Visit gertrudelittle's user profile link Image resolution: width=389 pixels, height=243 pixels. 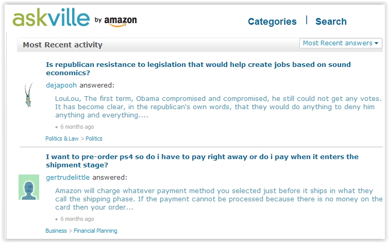click(68, 178)
